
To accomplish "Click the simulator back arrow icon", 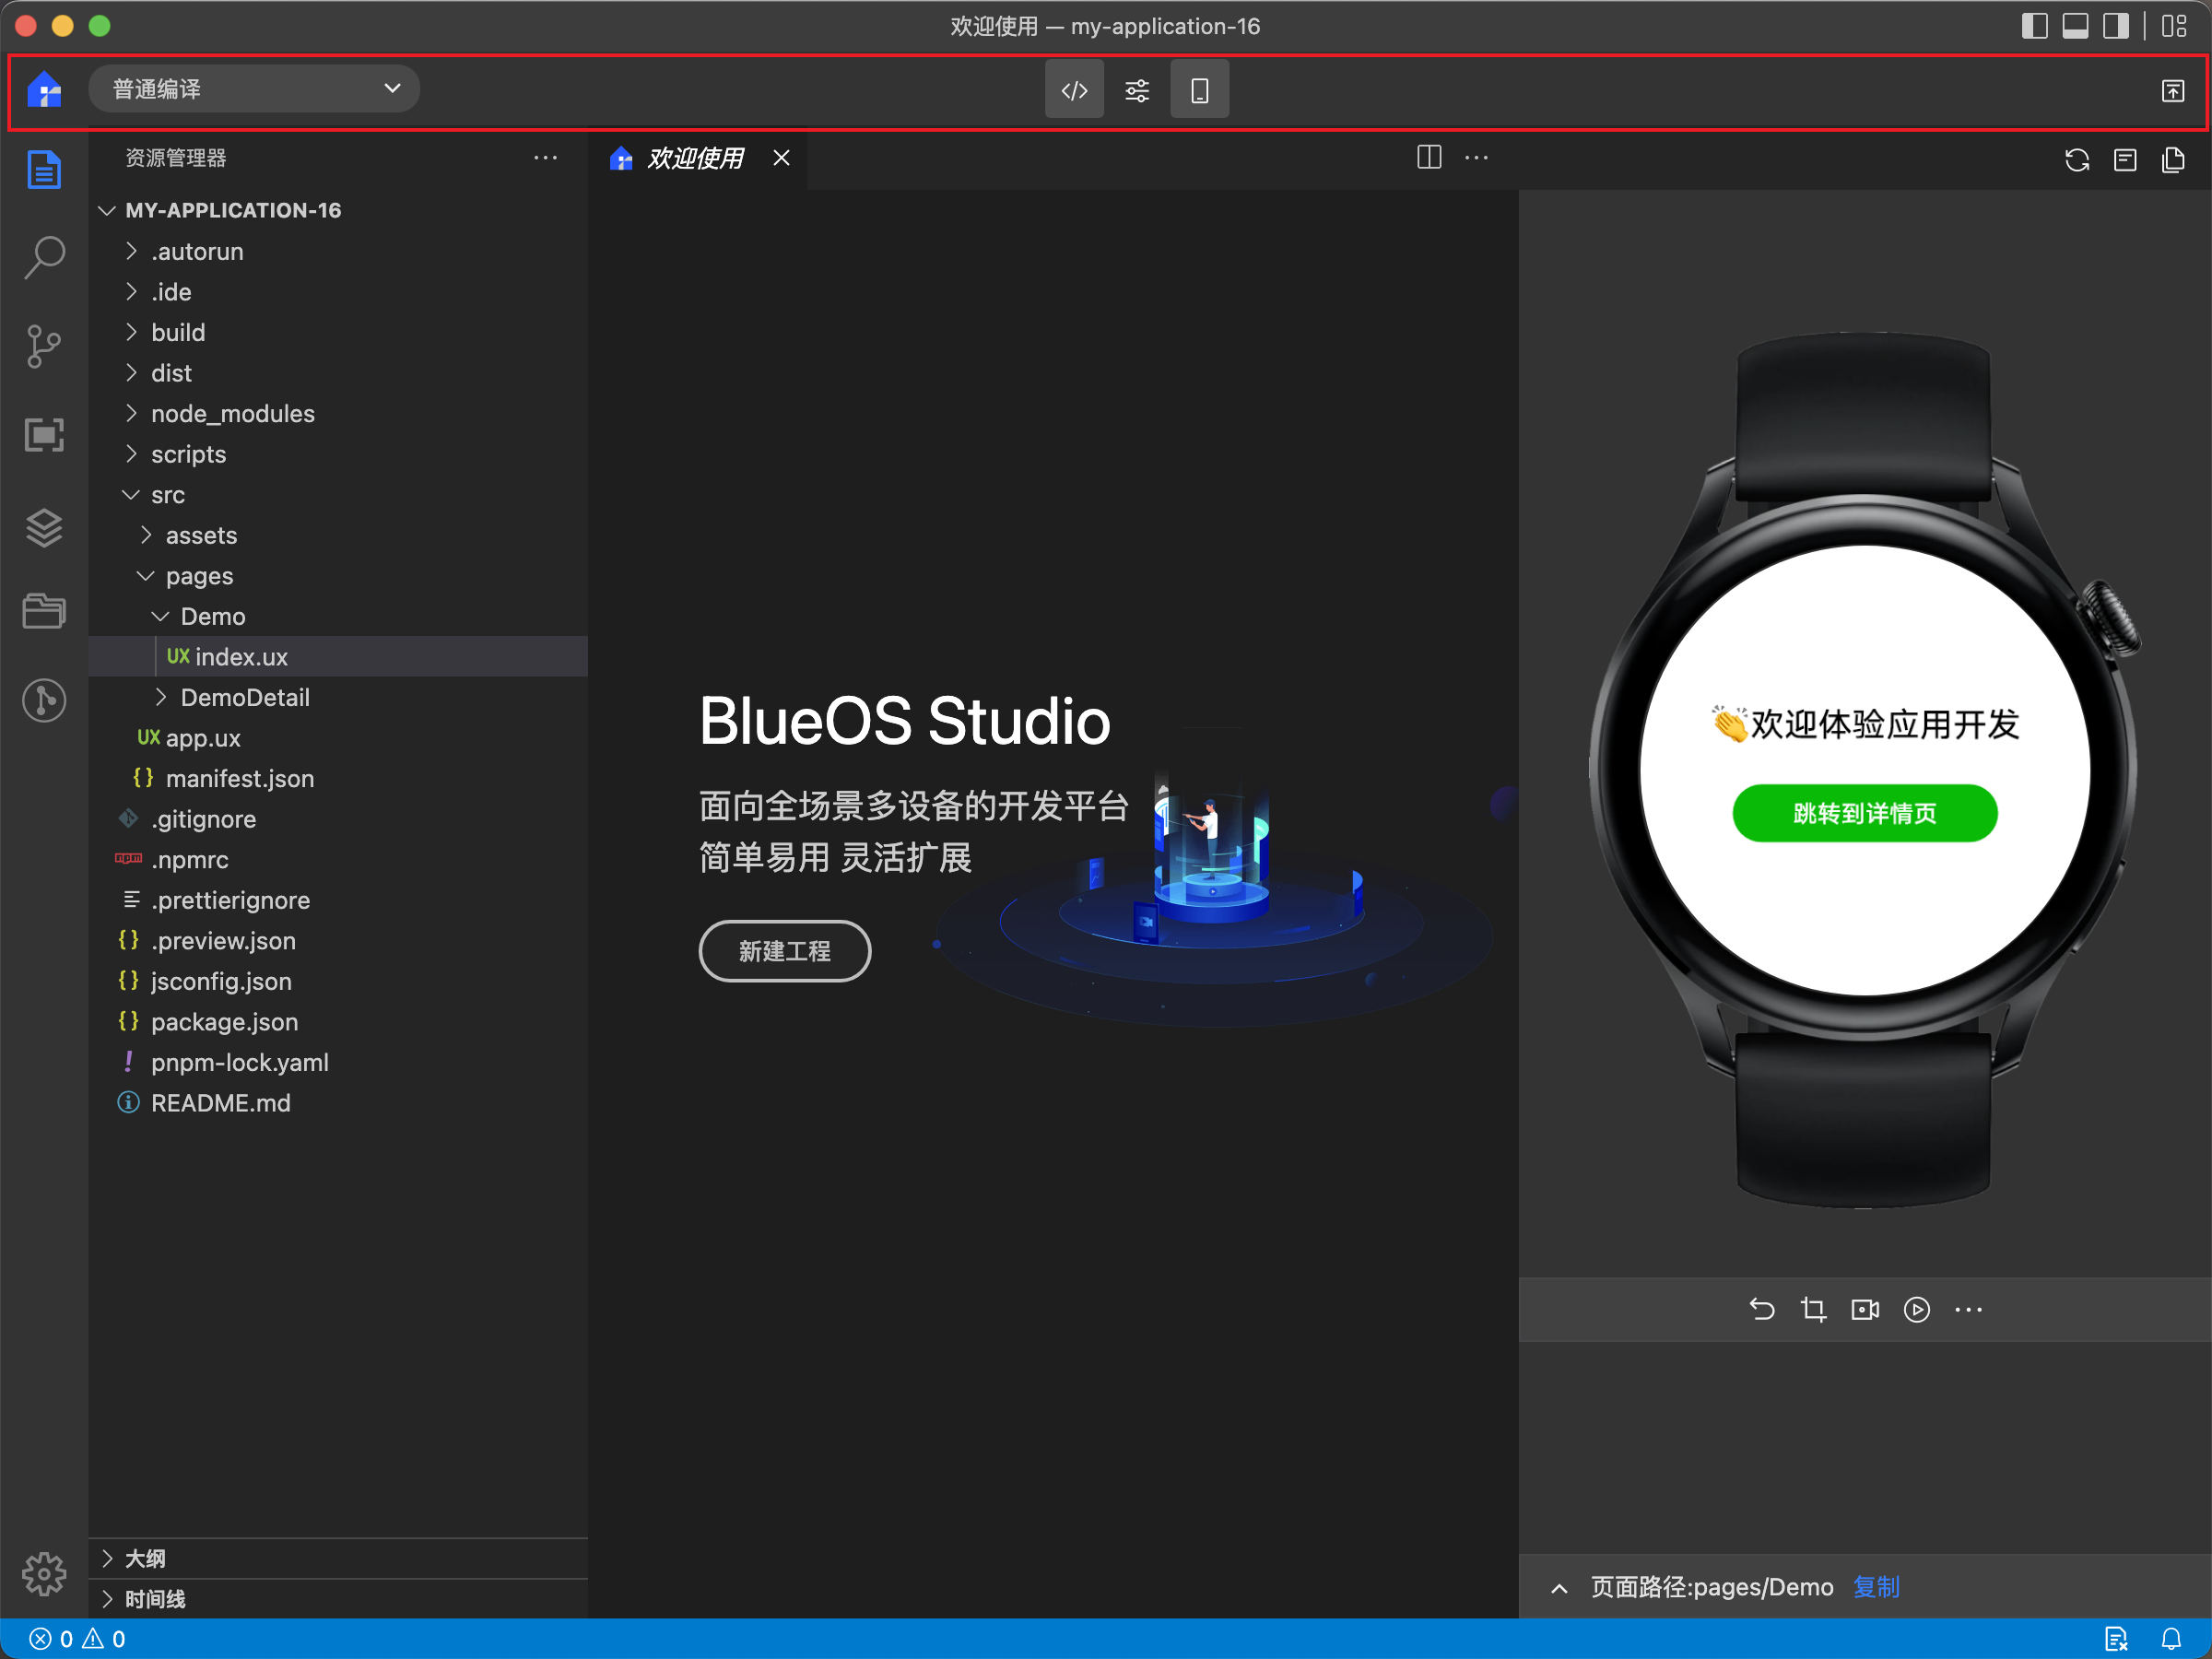I will click(x=1762, y=1309).
